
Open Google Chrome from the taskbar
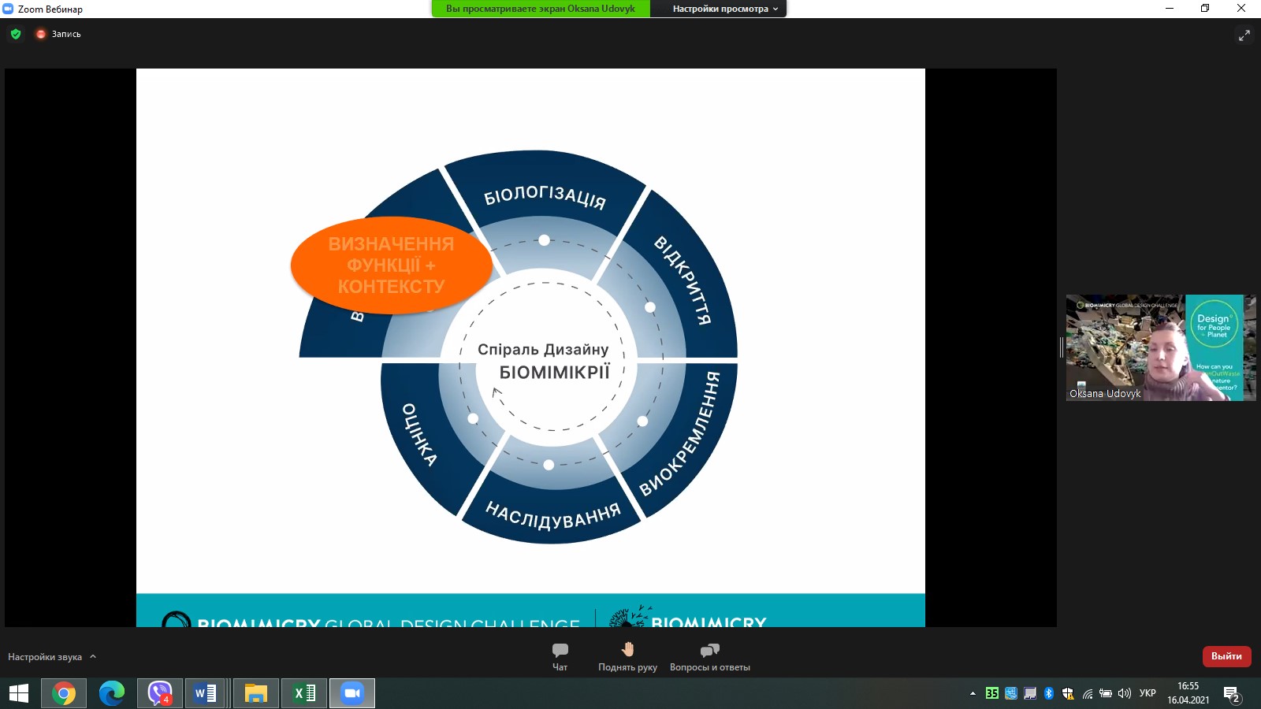(64, 693)
